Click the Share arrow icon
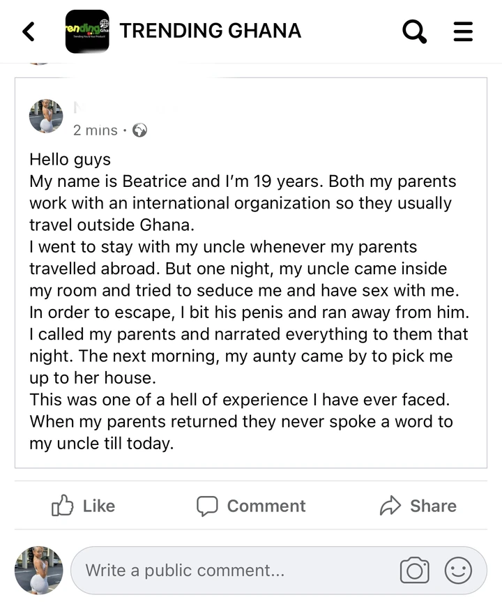 tap(390, 506)
